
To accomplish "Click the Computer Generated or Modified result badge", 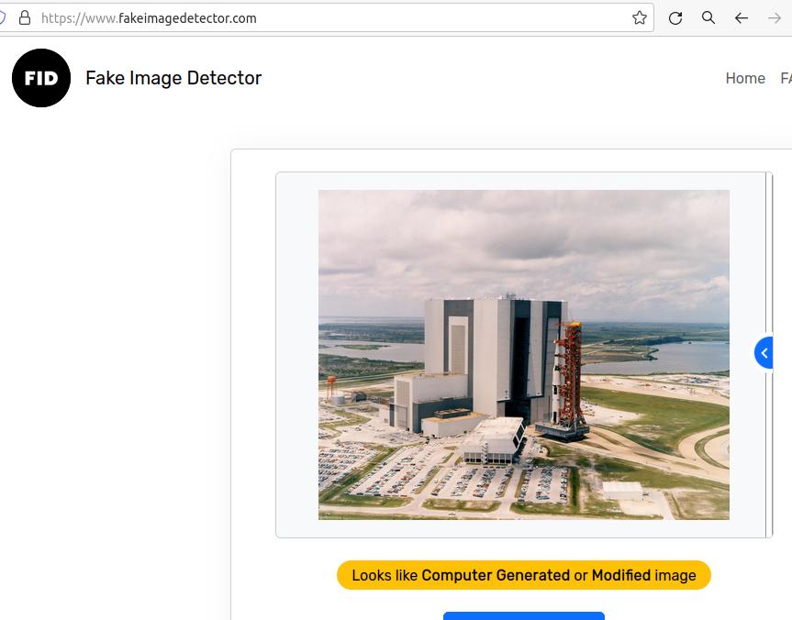I will pos(524,575).
